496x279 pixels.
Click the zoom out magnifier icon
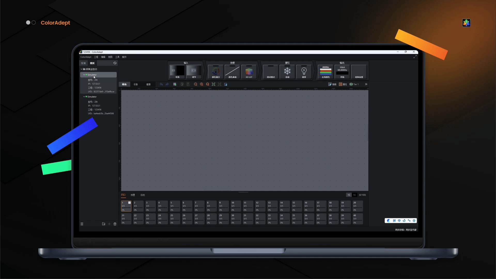(196, 84)
